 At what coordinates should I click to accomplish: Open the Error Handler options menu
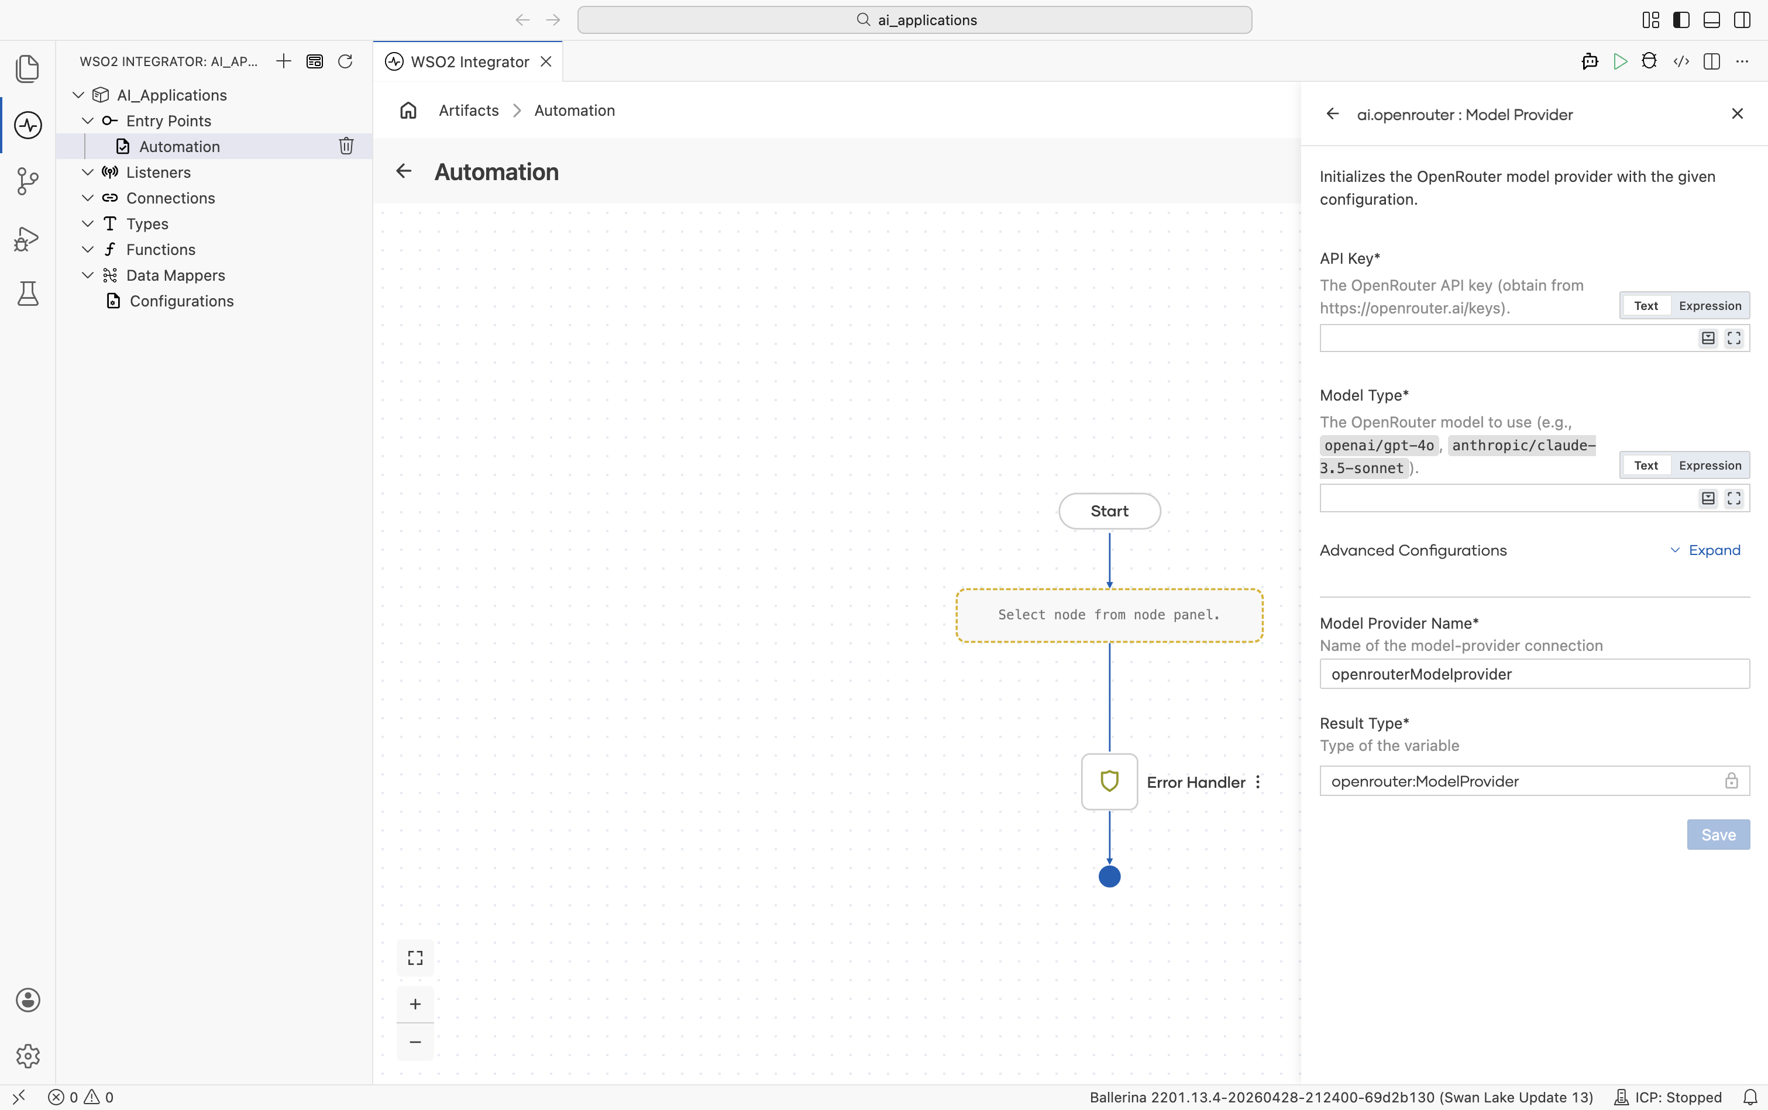tap(1258, 782)
